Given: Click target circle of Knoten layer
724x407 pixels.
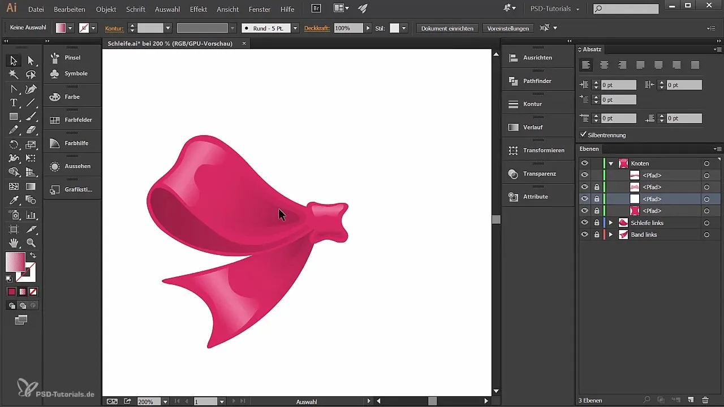Looking at the screenshot, I should [706, 163].
